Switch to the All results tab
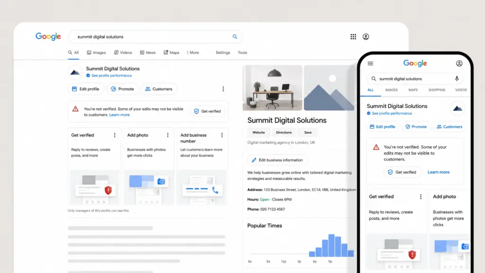The image size is (485, 273). [73, 53]
